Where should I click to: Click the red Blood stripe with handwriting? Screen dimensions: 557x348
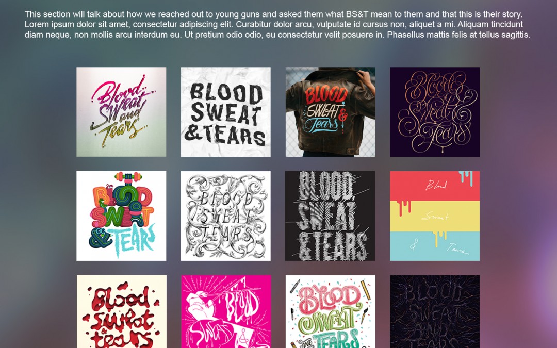[435, 186]
